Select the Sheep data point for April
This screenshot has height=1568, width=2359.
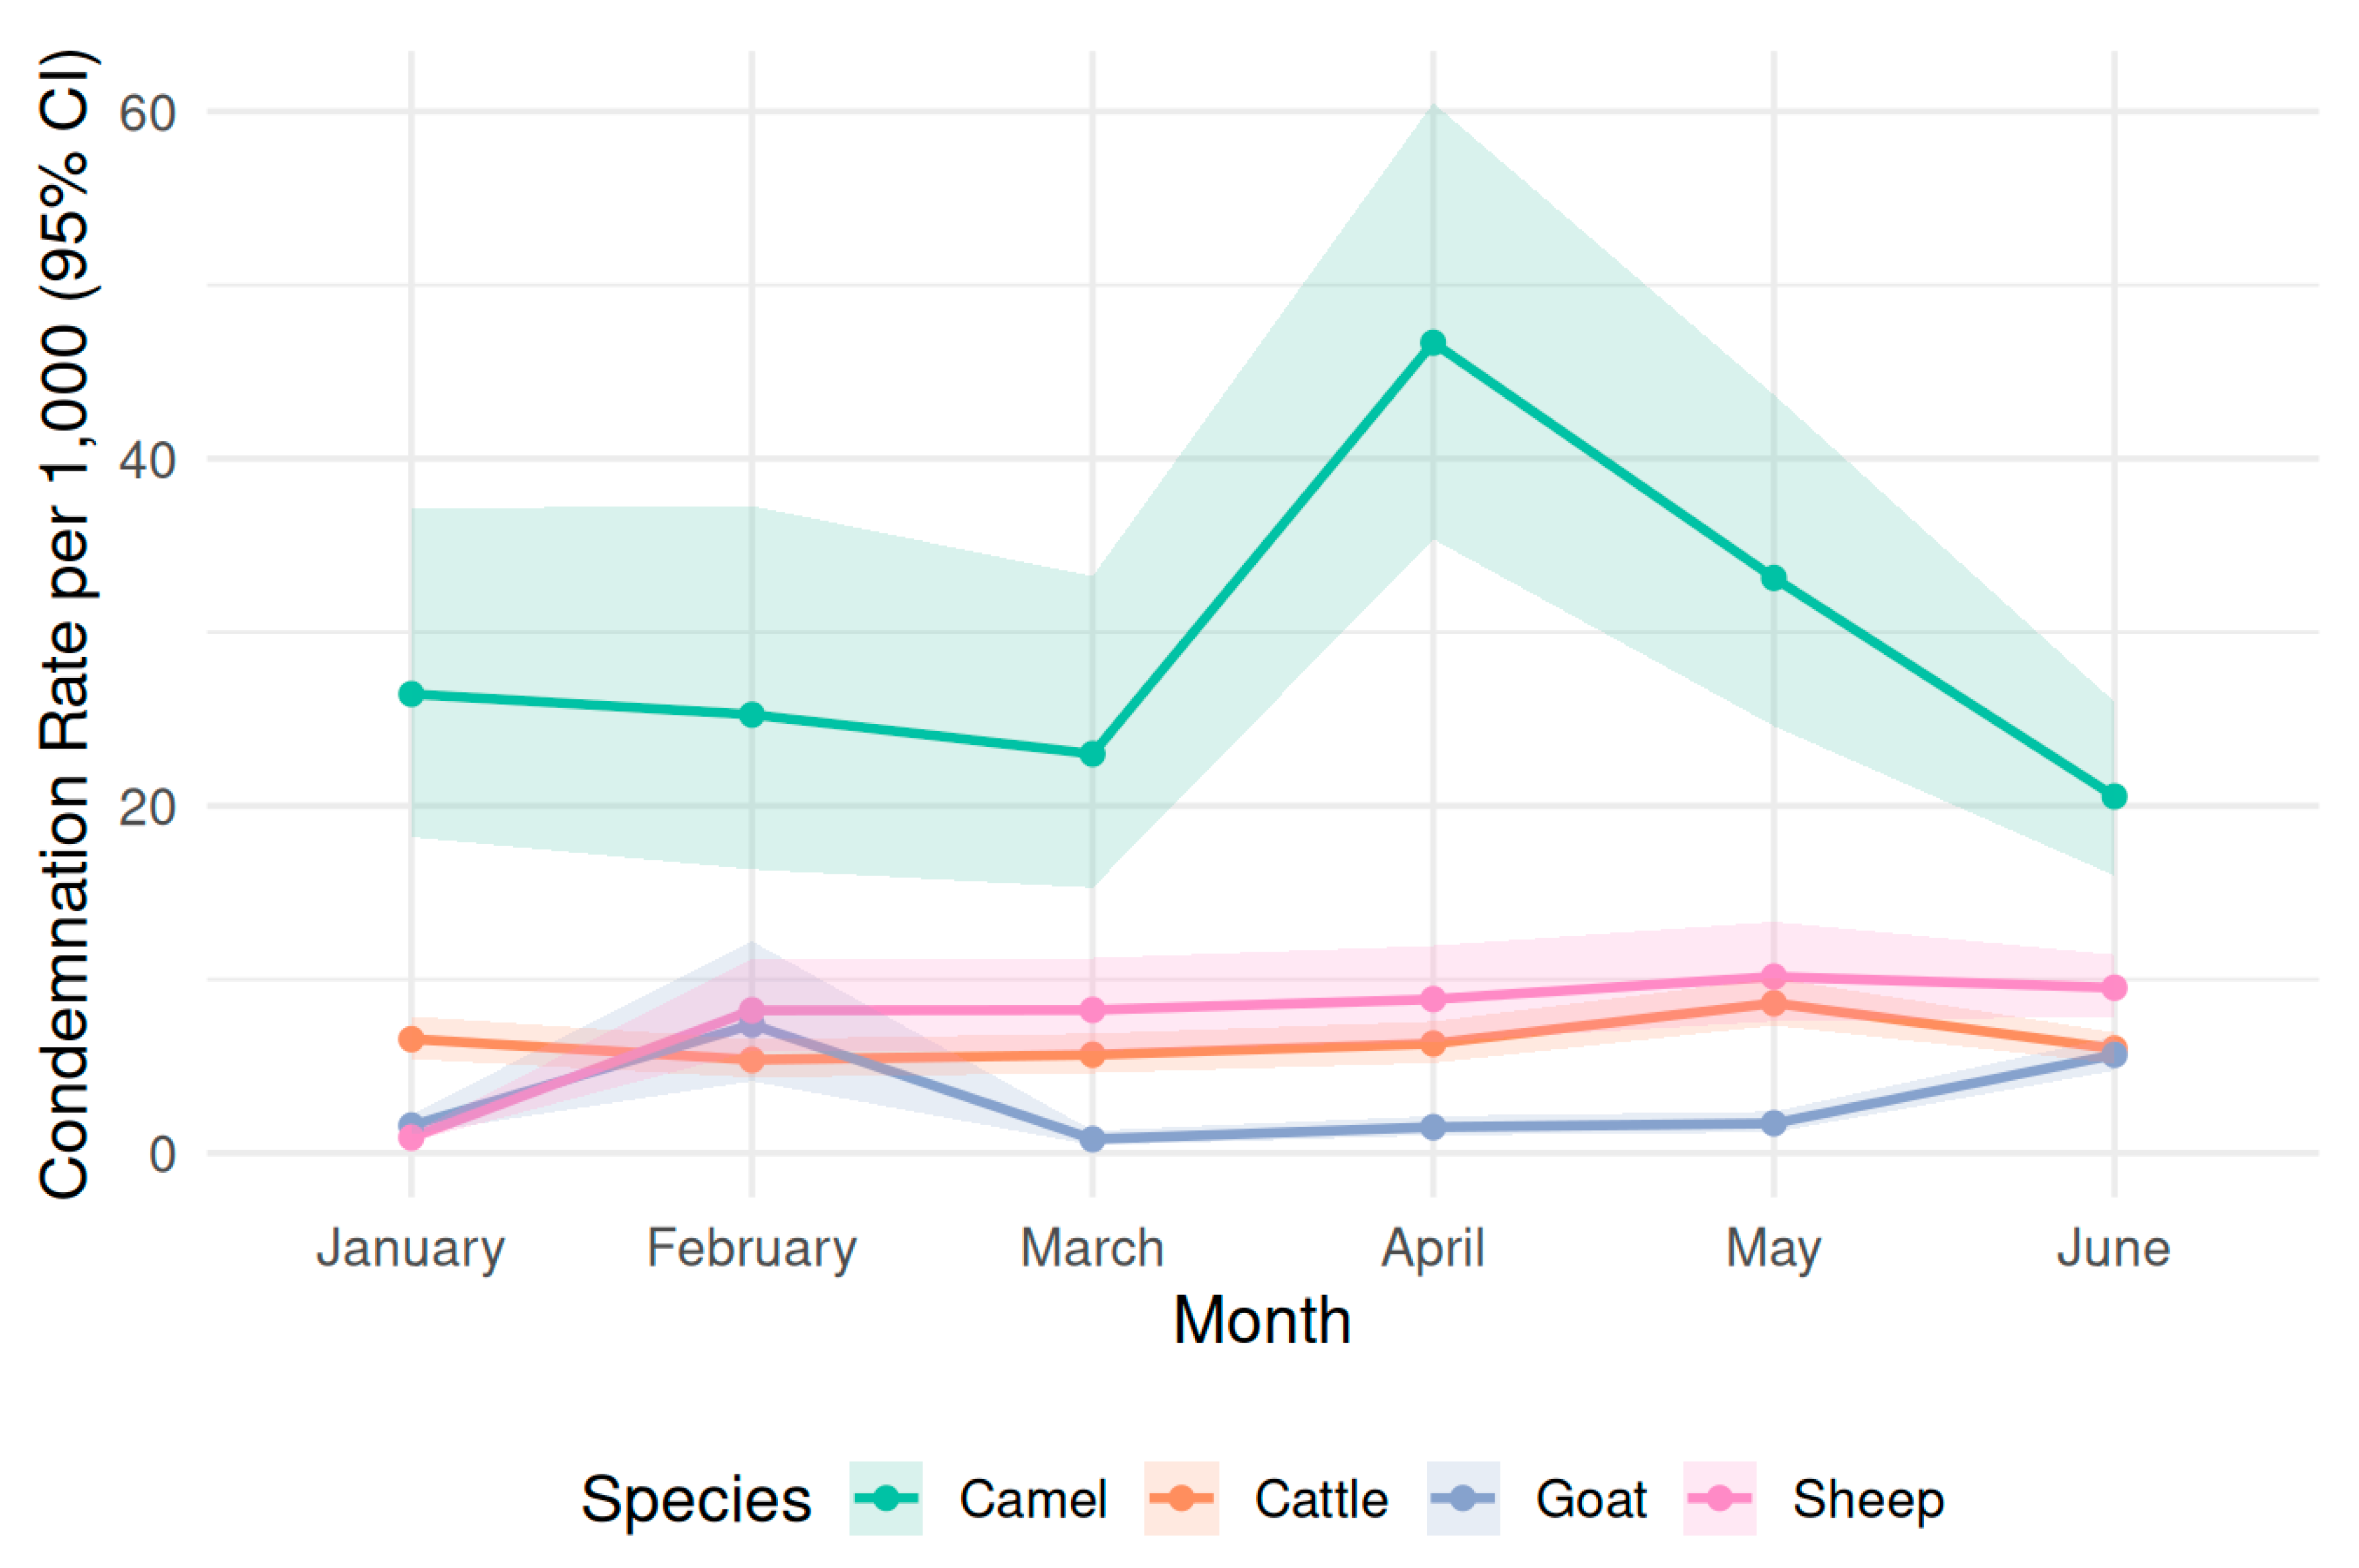1434,999
